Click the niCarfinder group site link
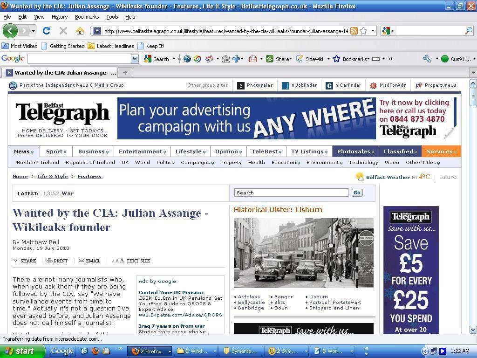The height and width of the screenshot is (358, 477). (343, 85)
